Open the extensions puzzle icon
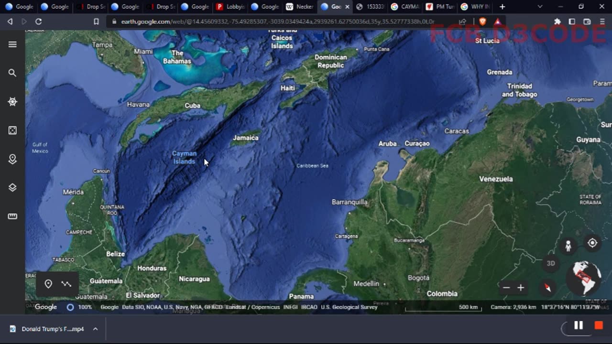Screen dimensions: 612x344 coord(557,21)
